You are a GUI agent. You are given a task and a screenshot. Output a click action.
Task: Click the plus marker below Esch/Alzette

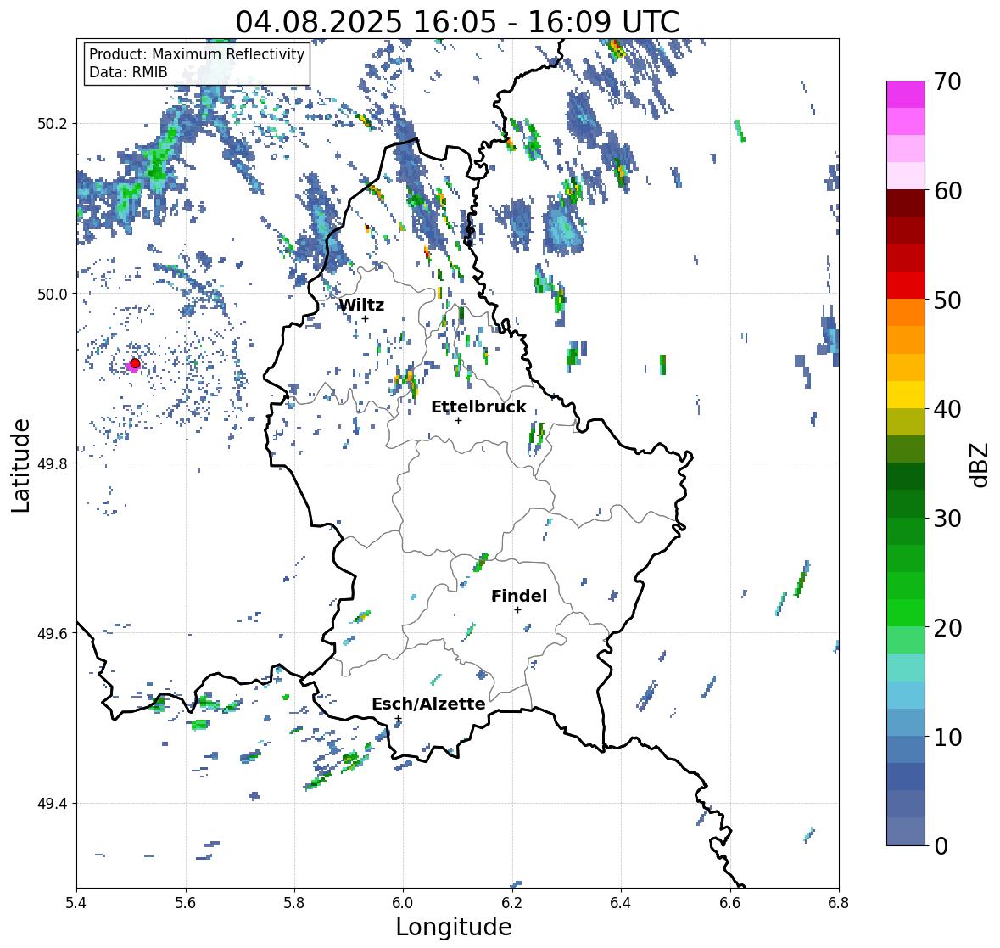(x=399, y=718)
